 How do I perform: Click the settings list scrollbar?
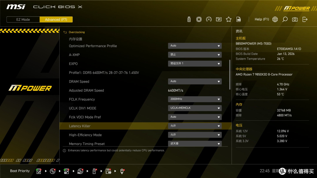pos(230,75)
